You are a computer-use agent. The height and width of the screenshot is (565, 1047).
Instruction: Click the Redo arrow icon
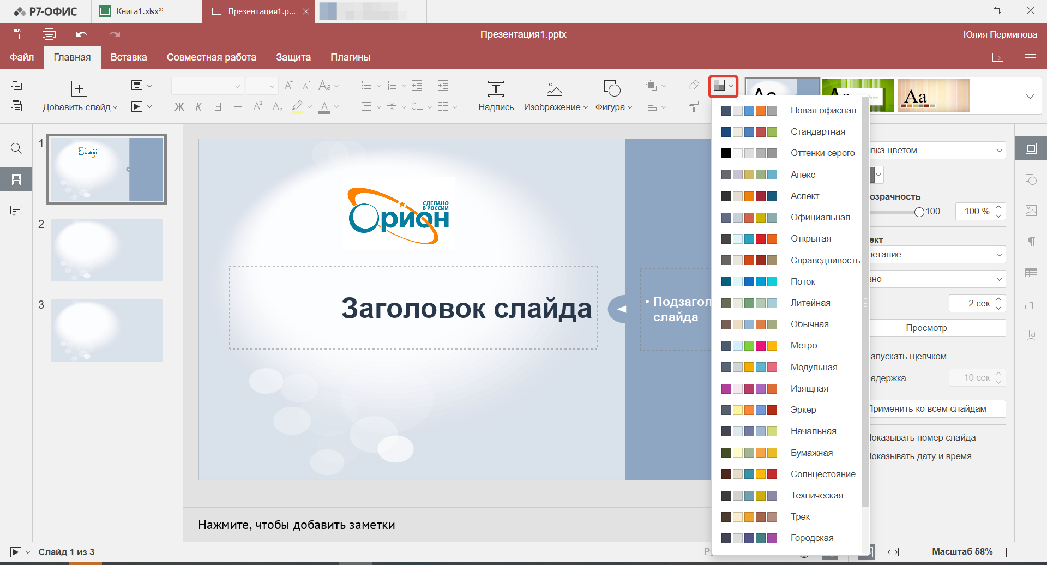[115, 34]
